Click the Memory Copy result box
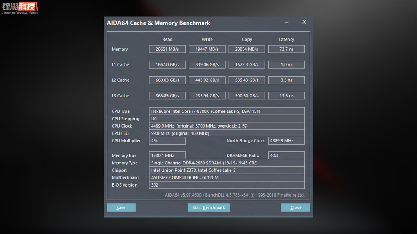417x234 pixels. [x=247, y=49]
